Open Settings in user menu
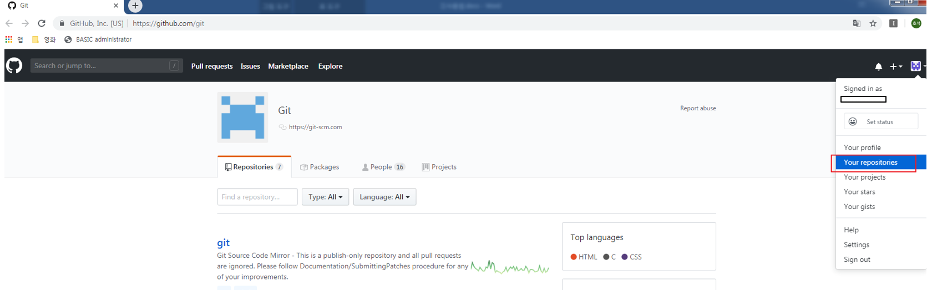 [881, 245]
